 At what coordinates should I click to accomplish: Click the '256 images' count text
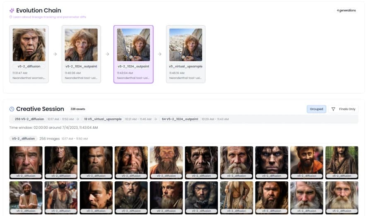point(50,139)
